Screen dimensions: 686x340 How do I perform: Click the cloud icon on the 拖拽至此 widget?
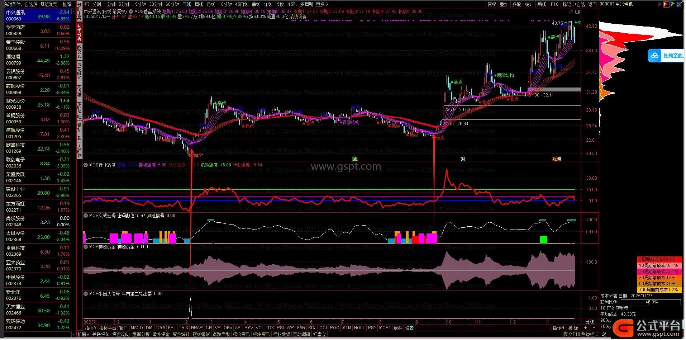655,56
